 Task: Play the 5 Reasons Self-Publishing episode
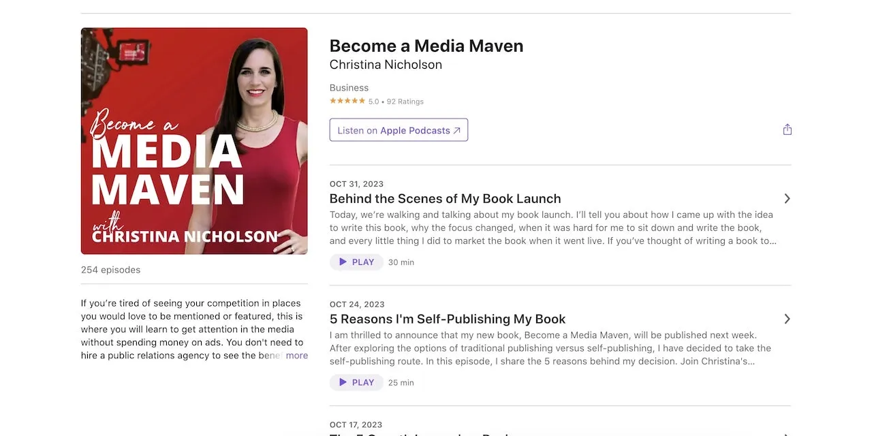356,383
